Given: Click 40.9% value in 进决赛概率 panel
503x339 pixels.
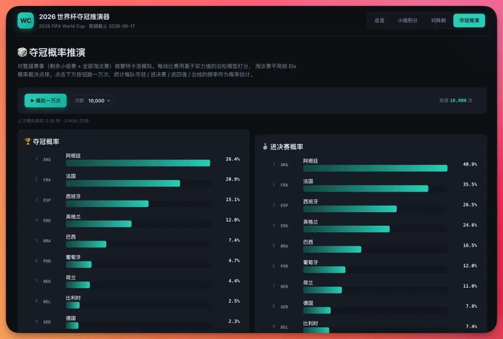Looking at the screenshot, I should (x=470, y=164).
